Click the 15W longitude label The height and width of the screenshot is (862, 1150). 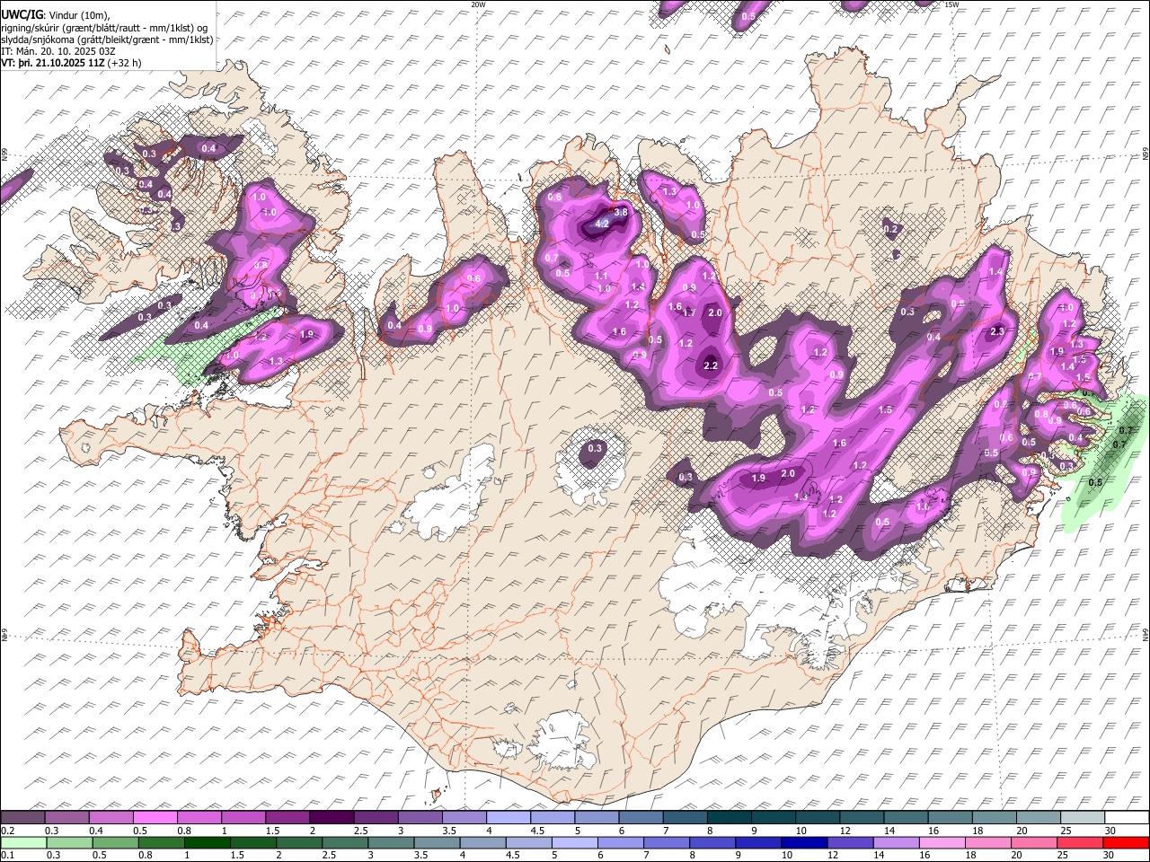click(951, 4)
